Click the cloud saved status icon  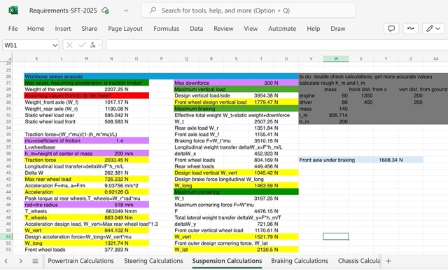[105, 11]
